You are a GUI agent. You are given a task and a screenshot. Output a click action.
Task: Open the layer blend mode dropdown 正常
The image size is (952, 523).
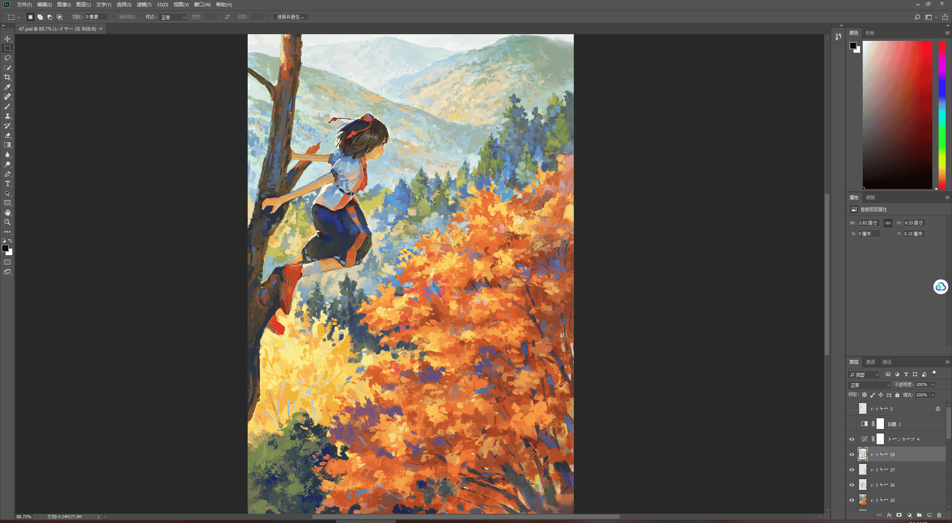click(x=869, y=385)
